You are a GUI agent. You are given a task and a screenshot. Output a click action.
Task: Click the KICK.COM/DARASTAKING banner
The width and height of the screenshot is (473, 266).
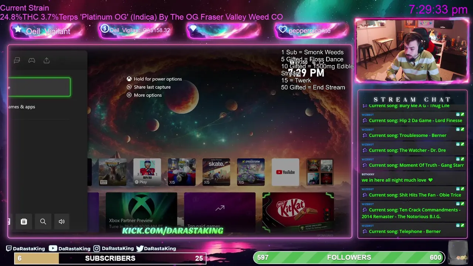173,231
